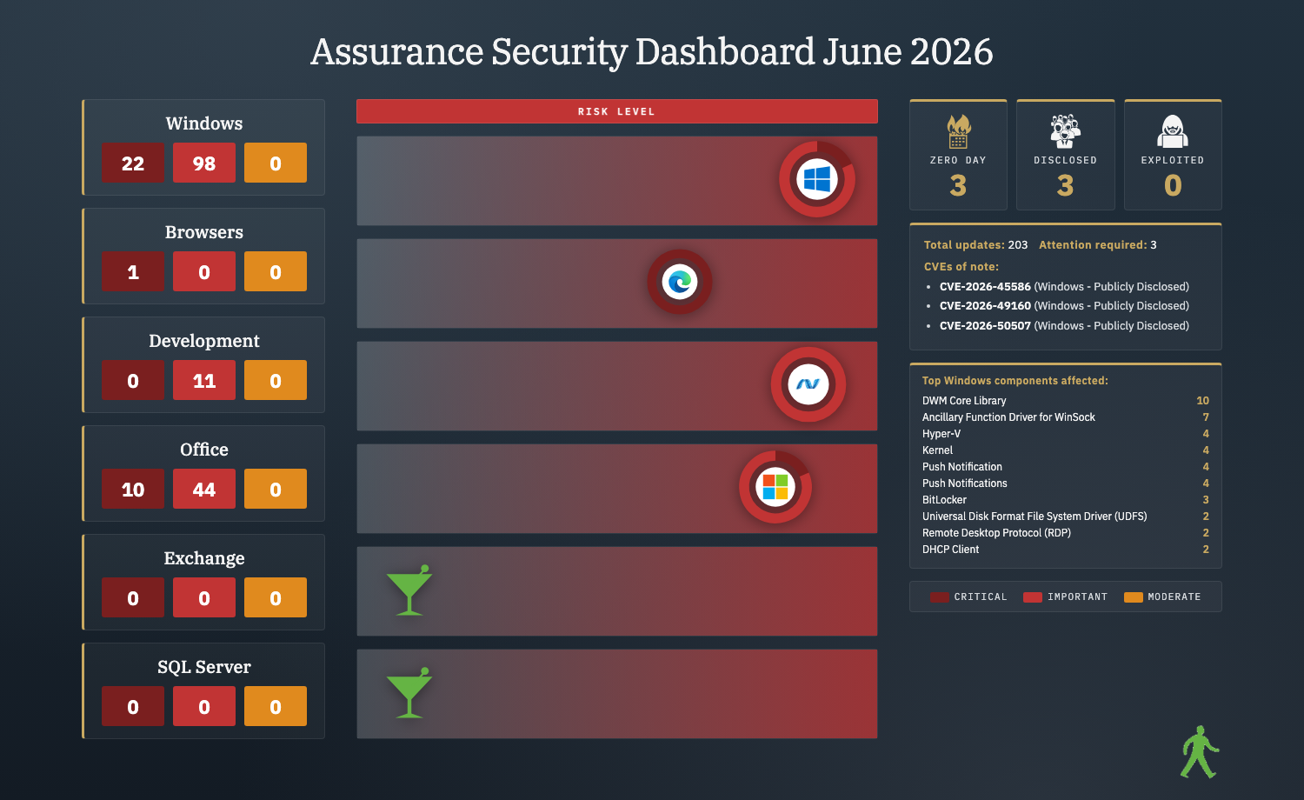Click Windows important count 98

[204, 163]
